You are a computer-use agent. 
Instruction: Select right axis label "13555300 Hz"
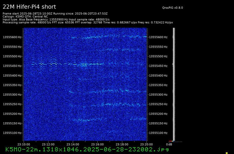point(158,95)
